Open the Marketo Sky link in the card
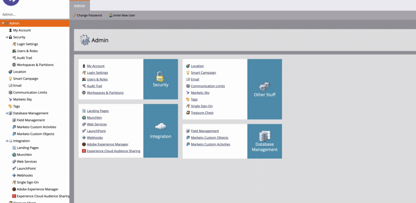416x203 pixels. pos(201,93)
